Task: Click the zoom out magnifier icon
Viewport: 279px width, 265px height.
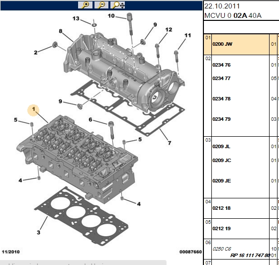Action: pyautogui.click(x=101, y=5)
